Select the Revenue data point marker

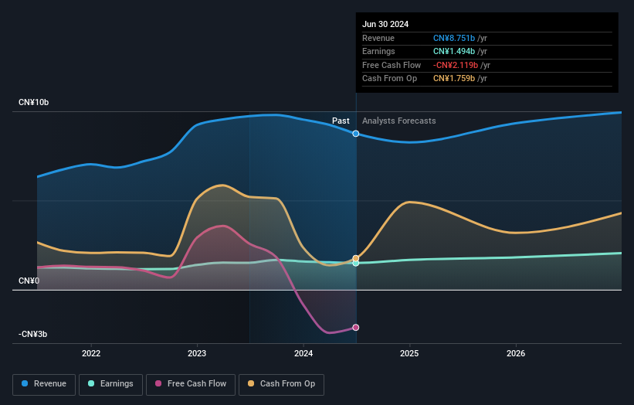tap(356, 134)
